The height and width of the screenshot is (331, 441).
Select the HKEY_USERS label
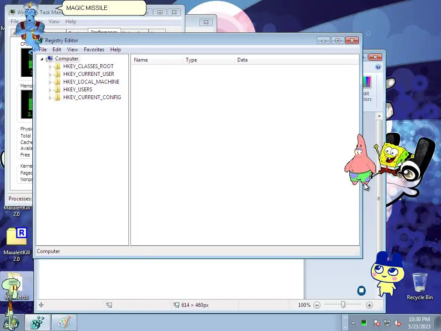78,90
